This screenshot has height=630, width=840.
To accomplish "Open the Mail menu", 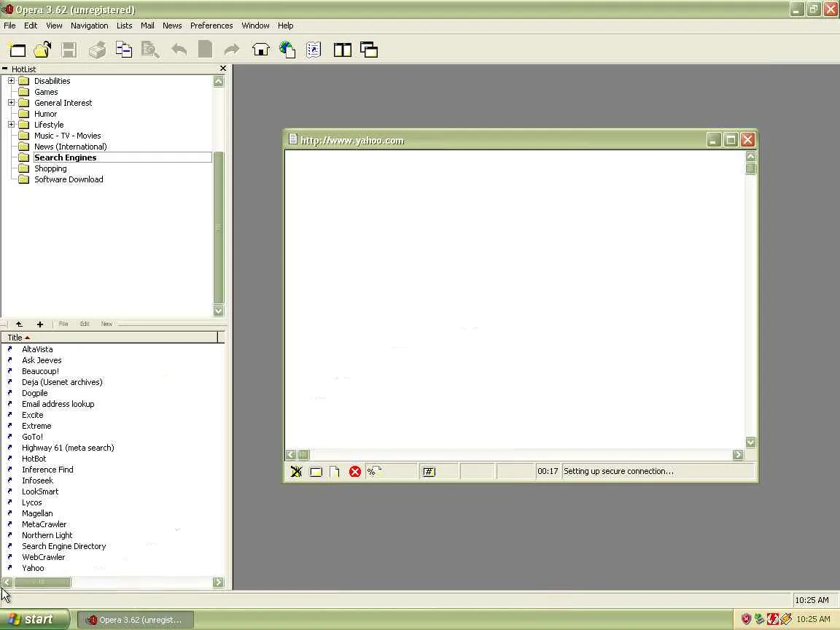I will tap(147, 26).
